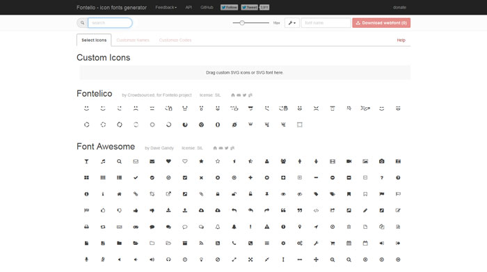Click the Tweet button
Screen dimensions: 487x272
point(249,8)
